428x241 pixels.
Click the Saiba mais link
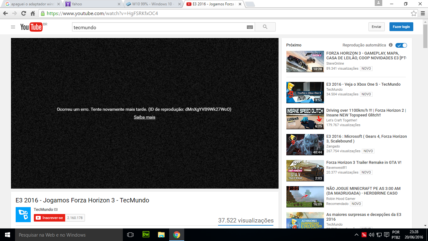144,117
